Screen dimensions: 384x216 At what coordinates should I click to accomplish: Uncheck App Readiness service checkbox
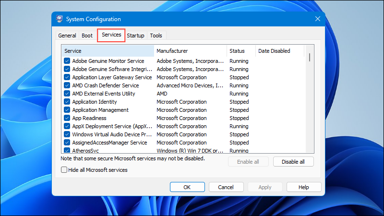click(67, 118)
